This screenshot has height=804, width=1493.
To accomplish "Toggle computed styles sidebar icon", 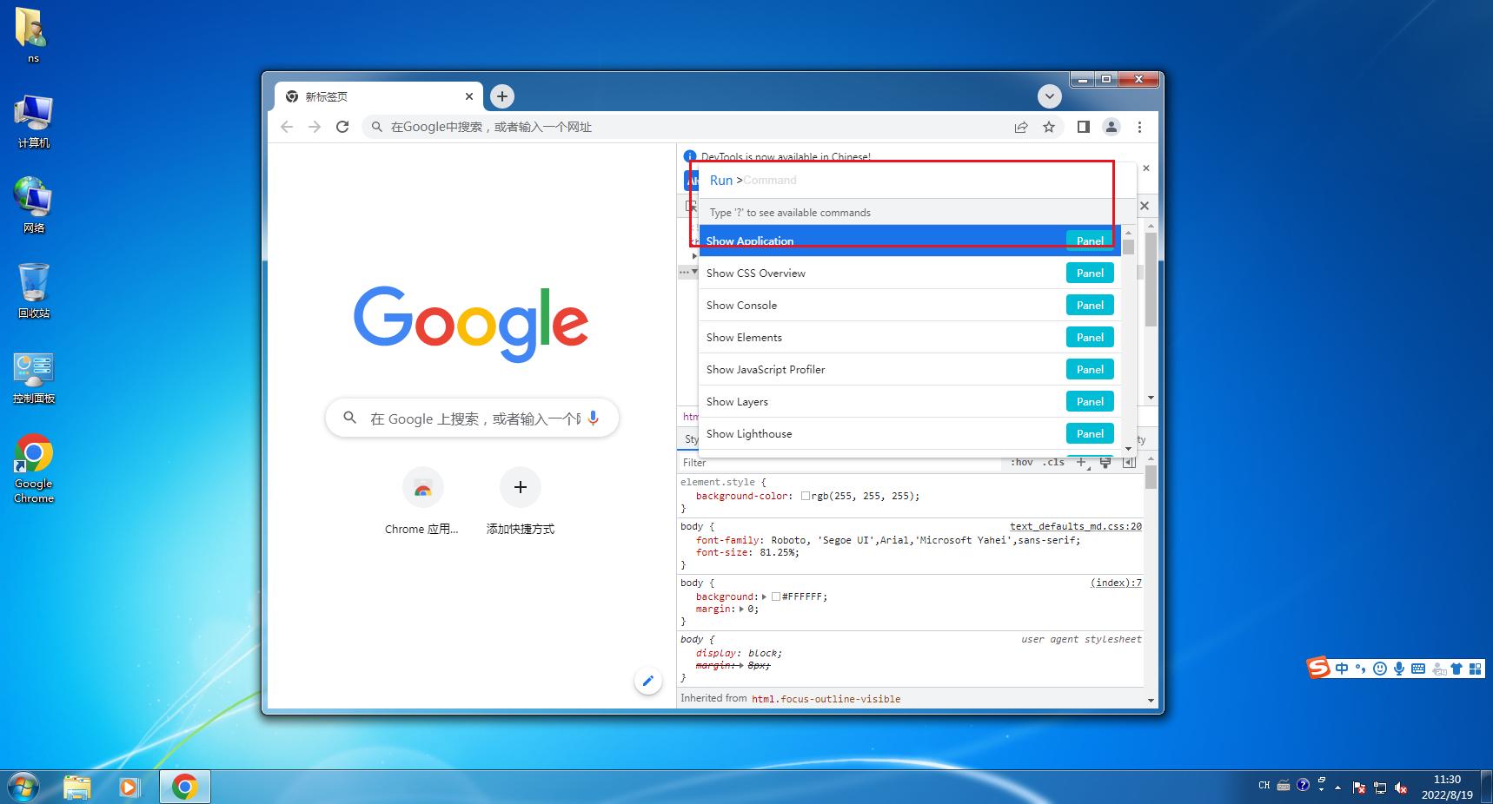I will point(1129,462).
